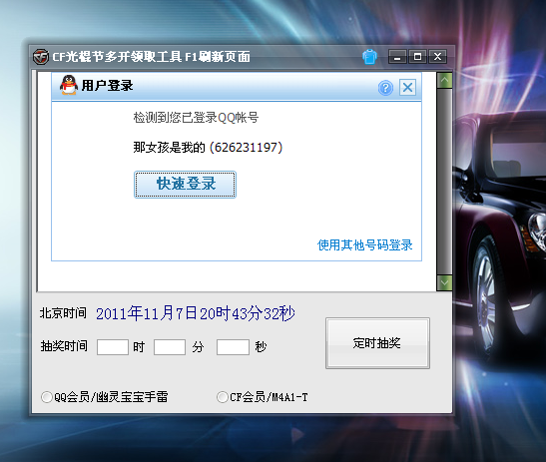Image resolution: width=546 pixels, height=462 pixels.
Task: Focus the 分 minute input field
Action: 170,347
